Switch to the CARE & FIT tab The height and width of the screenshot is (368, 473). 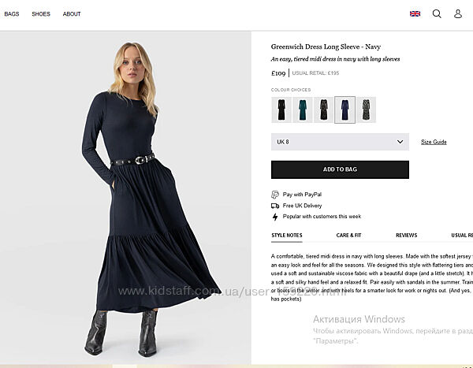tap(348, 235)
